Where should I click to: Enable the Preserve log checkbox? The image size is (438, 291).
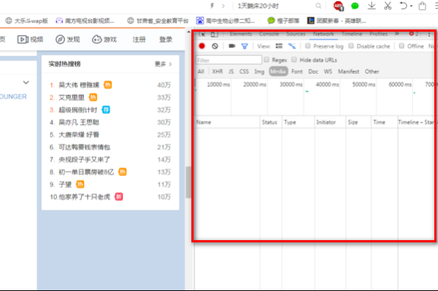click(x=308, y=46)
